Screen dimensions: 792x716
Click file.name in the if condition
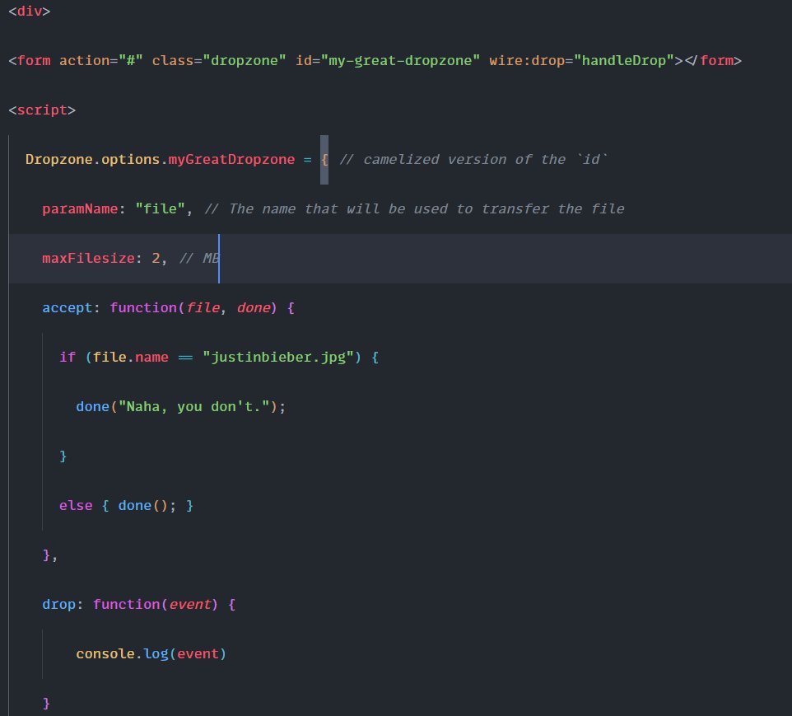pyautogui.click(x=130, y=358)
